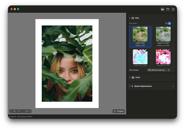Image resolution: width=185 pixels, height=129 pixels.
Task: Click the 'Film format' label
Action: pyautogui.click(x=134, y=70)
